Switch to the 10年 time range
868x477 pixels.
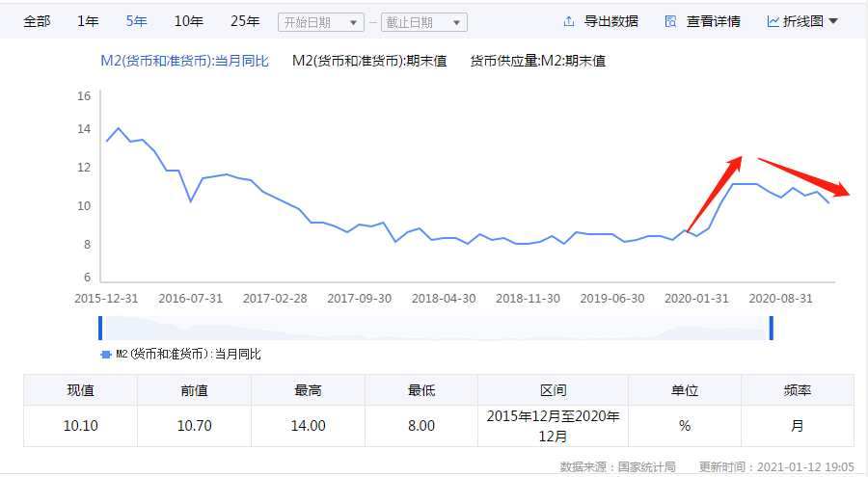(x=189, y=21)
